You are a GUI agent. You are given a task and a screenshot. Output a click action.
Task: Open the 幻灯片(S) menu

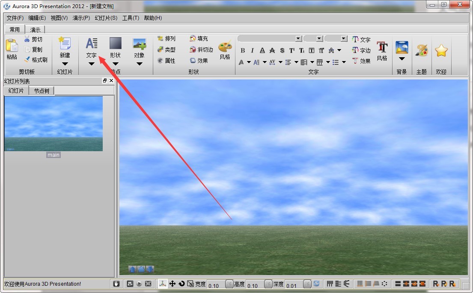coord(105,18)
